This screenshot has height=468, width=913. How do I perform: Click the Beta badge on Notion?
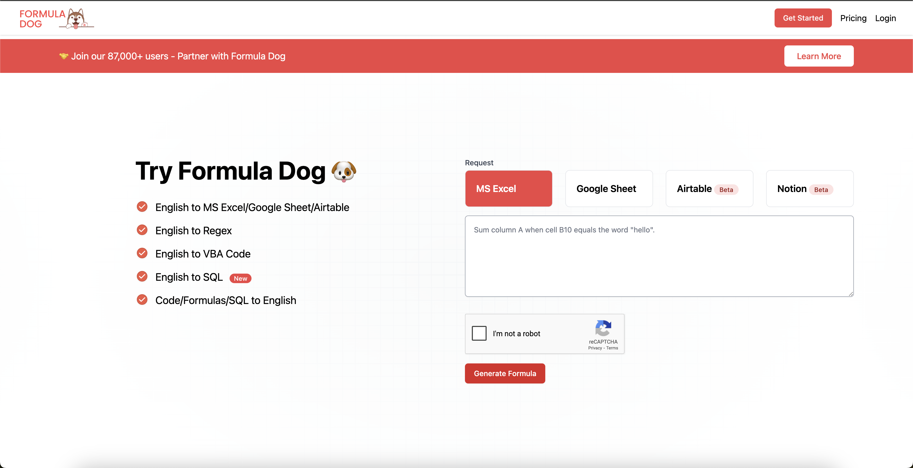coord(821,190)
